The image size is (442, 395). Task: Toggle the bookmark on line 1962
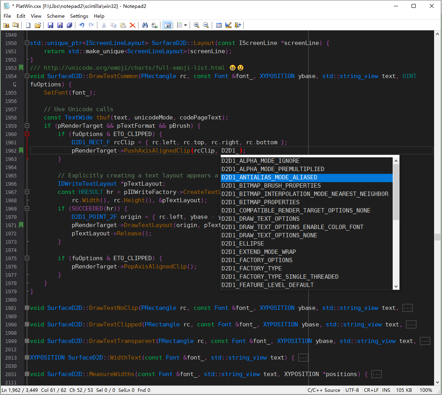21,151
